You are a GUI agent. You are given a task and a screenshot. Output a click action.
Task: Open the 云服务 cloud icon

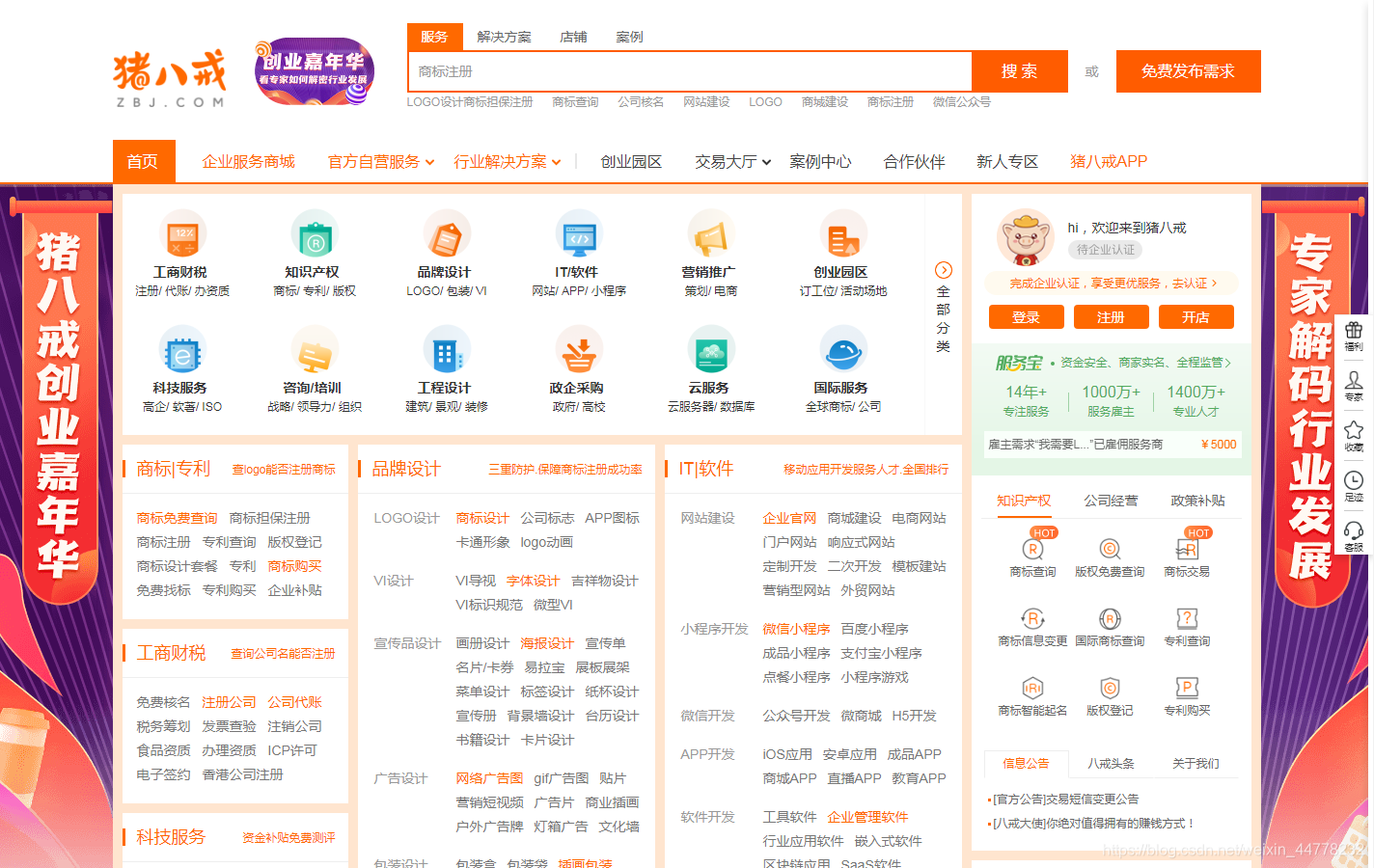click(x=711, y=350)
